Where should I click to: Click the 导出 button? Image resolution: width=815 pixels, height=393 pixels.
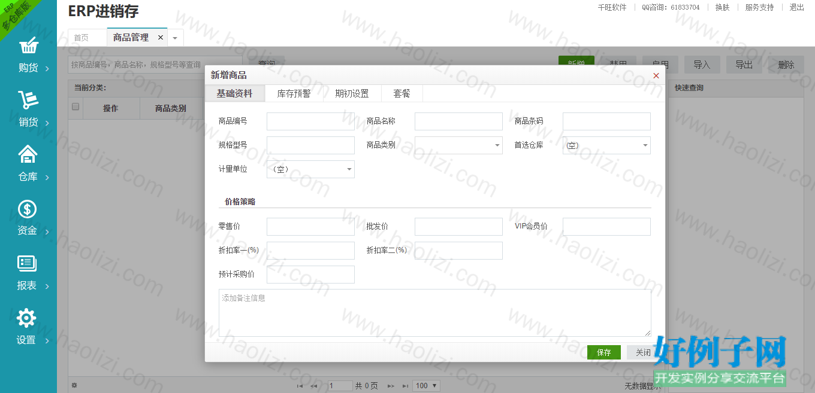[744, 65]
